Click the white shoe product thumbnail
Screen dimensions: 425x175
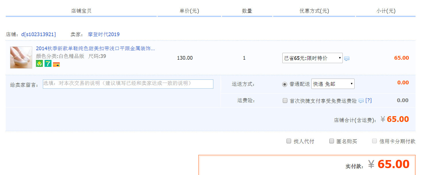[21, 57]
